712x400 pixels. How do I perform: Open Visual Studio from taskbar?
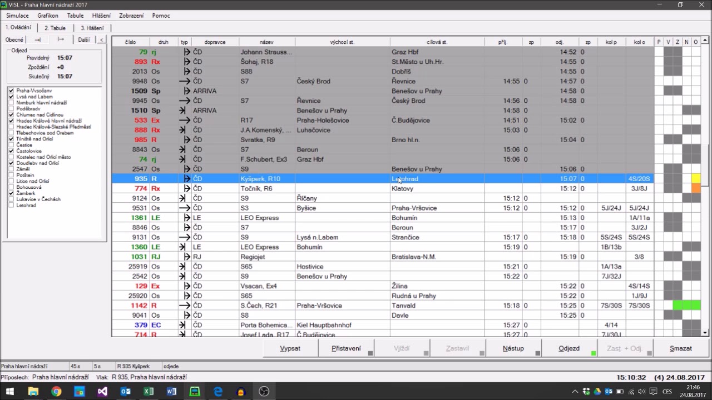(x=102, y=392)
